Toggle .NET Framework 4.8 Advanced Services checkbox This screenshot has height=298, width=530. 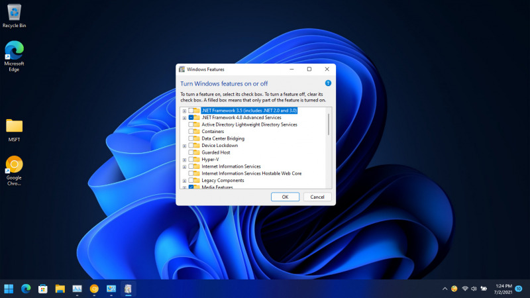tap(191, 118)
